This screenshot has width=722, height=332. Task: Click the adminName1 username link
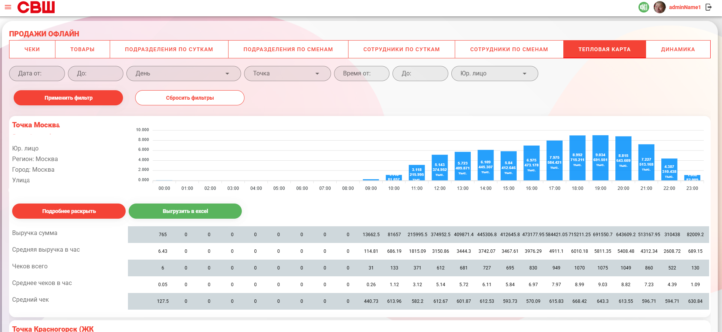(x=685, y=7)
